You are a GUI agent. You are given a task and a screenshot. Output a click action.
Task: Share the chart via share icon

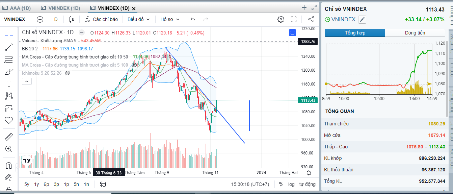click(311, 19)
